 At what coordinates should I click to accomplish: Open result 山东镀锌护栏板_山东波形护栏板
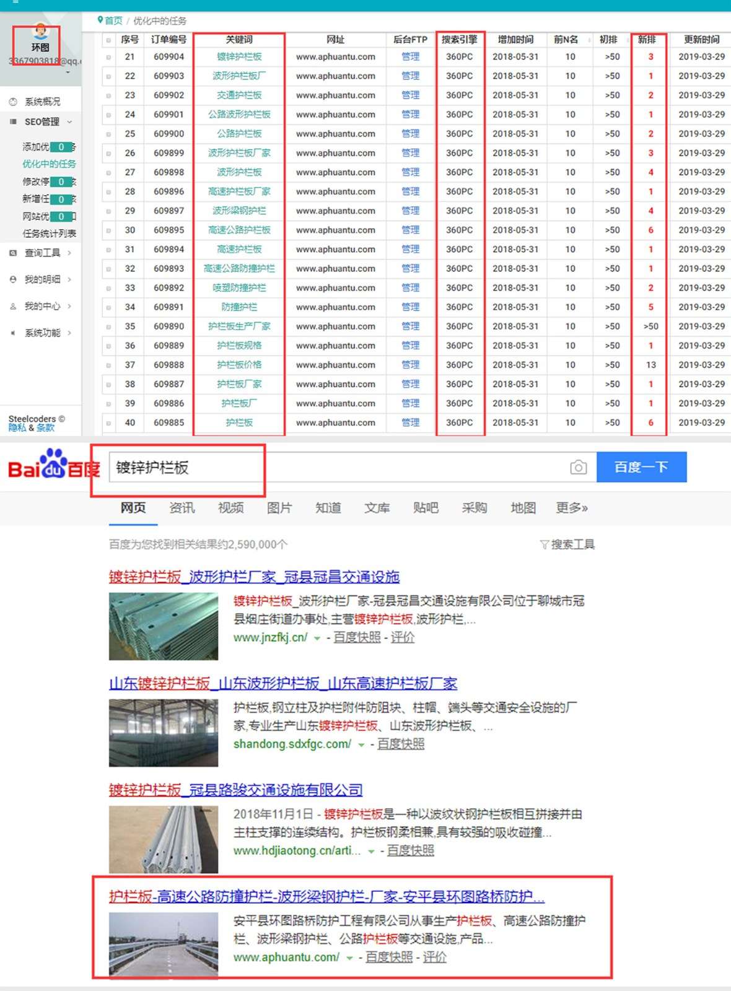click(x=283, y=684)
